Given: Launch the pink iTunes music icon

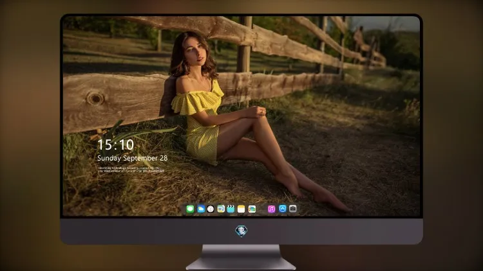Looking at the screenshot, I should coord(271,209).
